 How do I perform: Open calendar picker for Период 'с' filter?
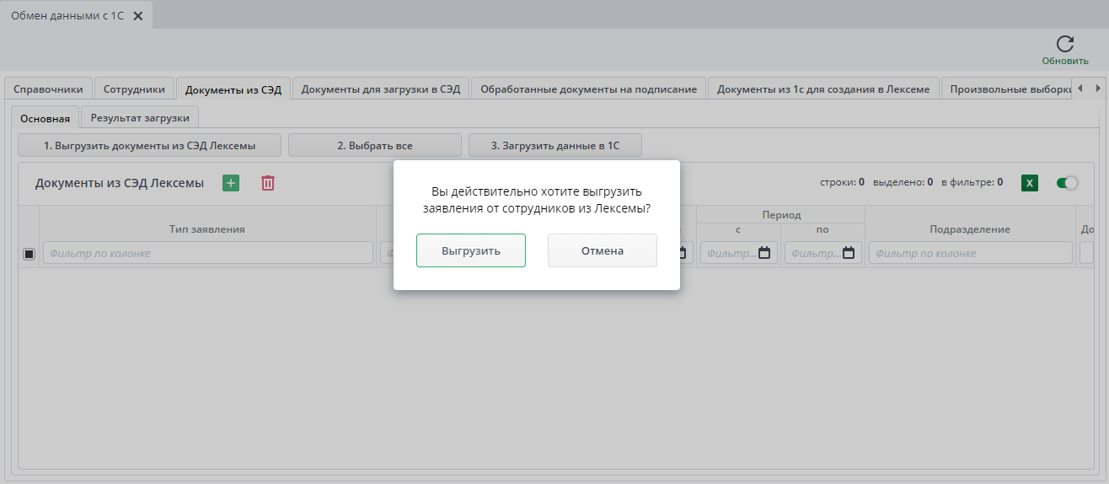(x=764, y=253)
